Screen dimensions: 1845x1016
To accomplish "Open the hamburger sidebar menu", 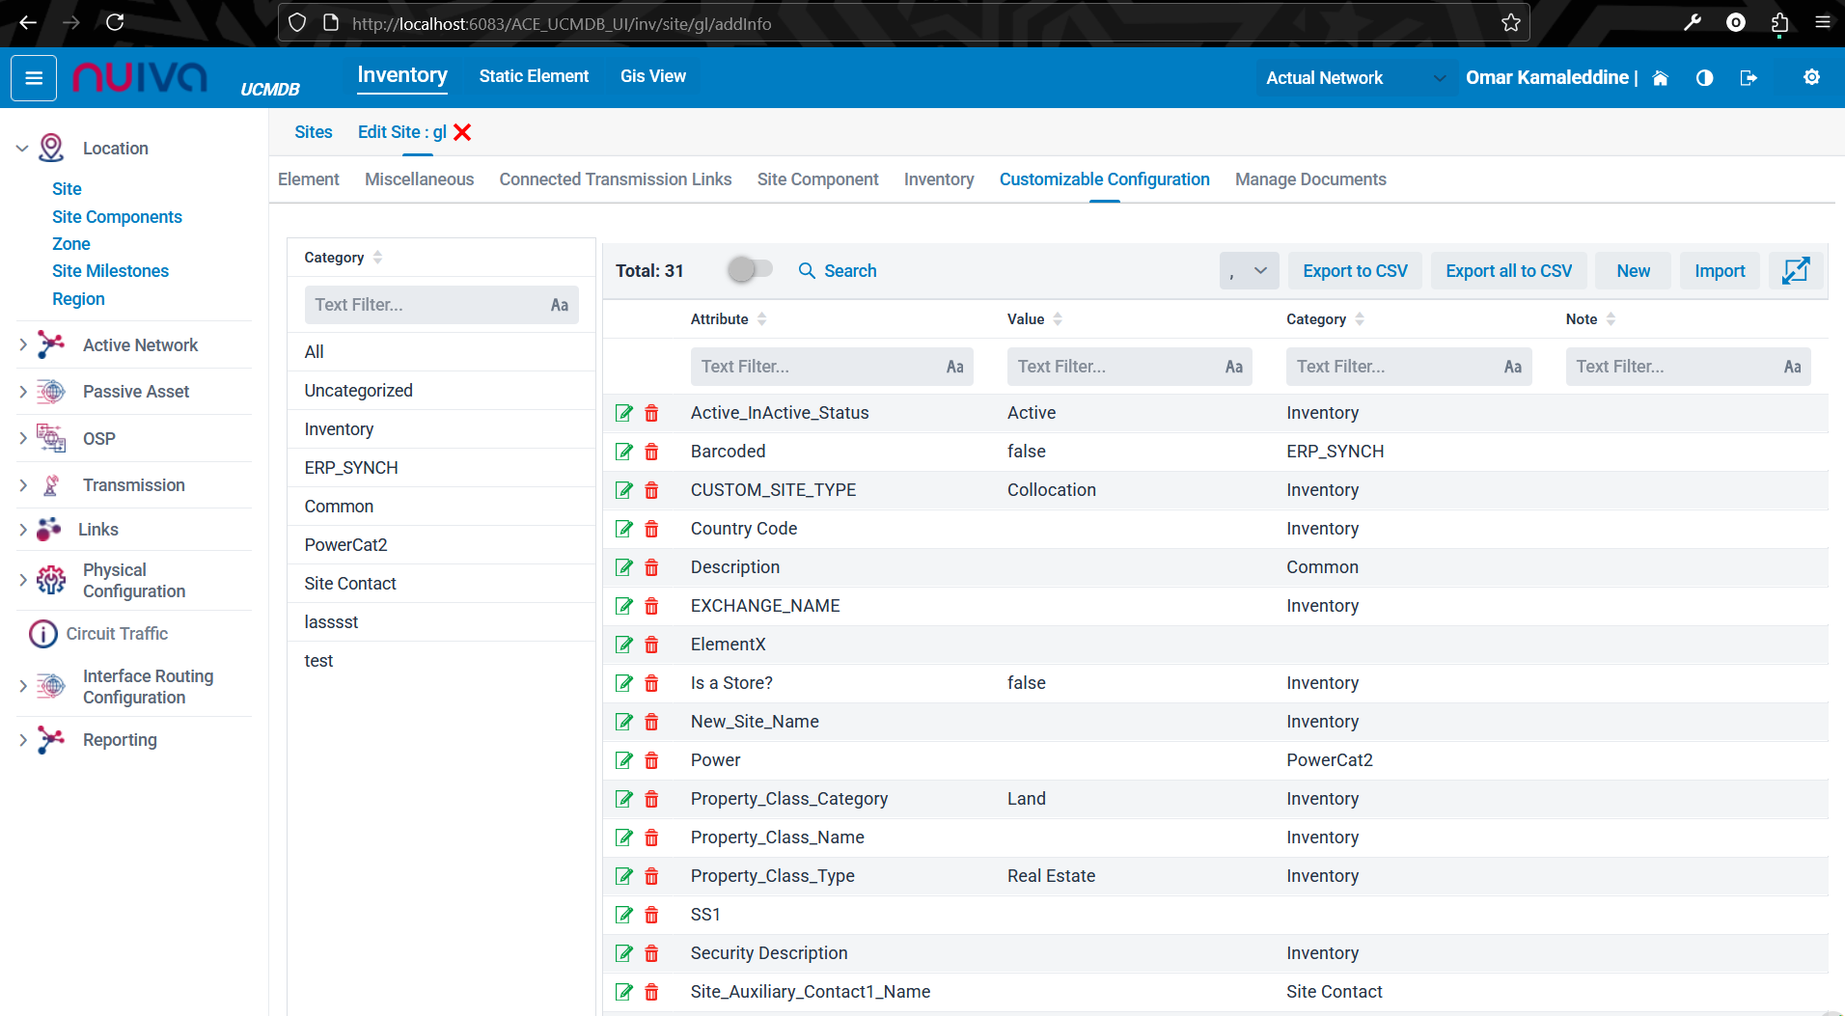I will pyautogui.click(x=34, y=78).
